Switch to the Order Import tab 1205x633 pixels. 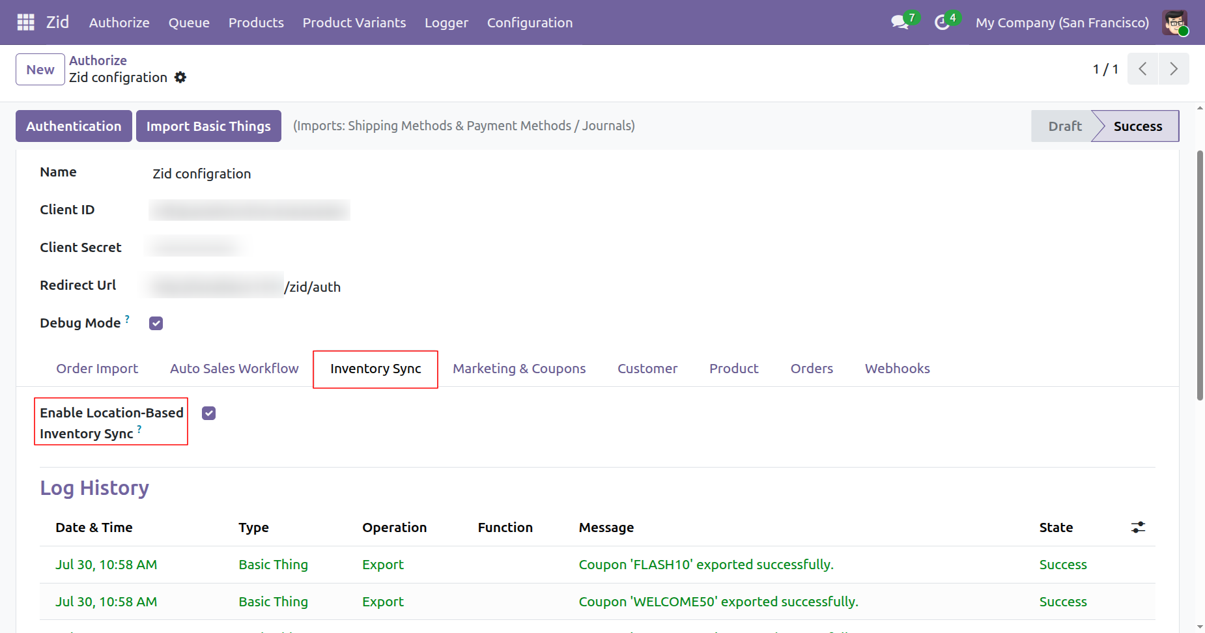click(97, 369)
